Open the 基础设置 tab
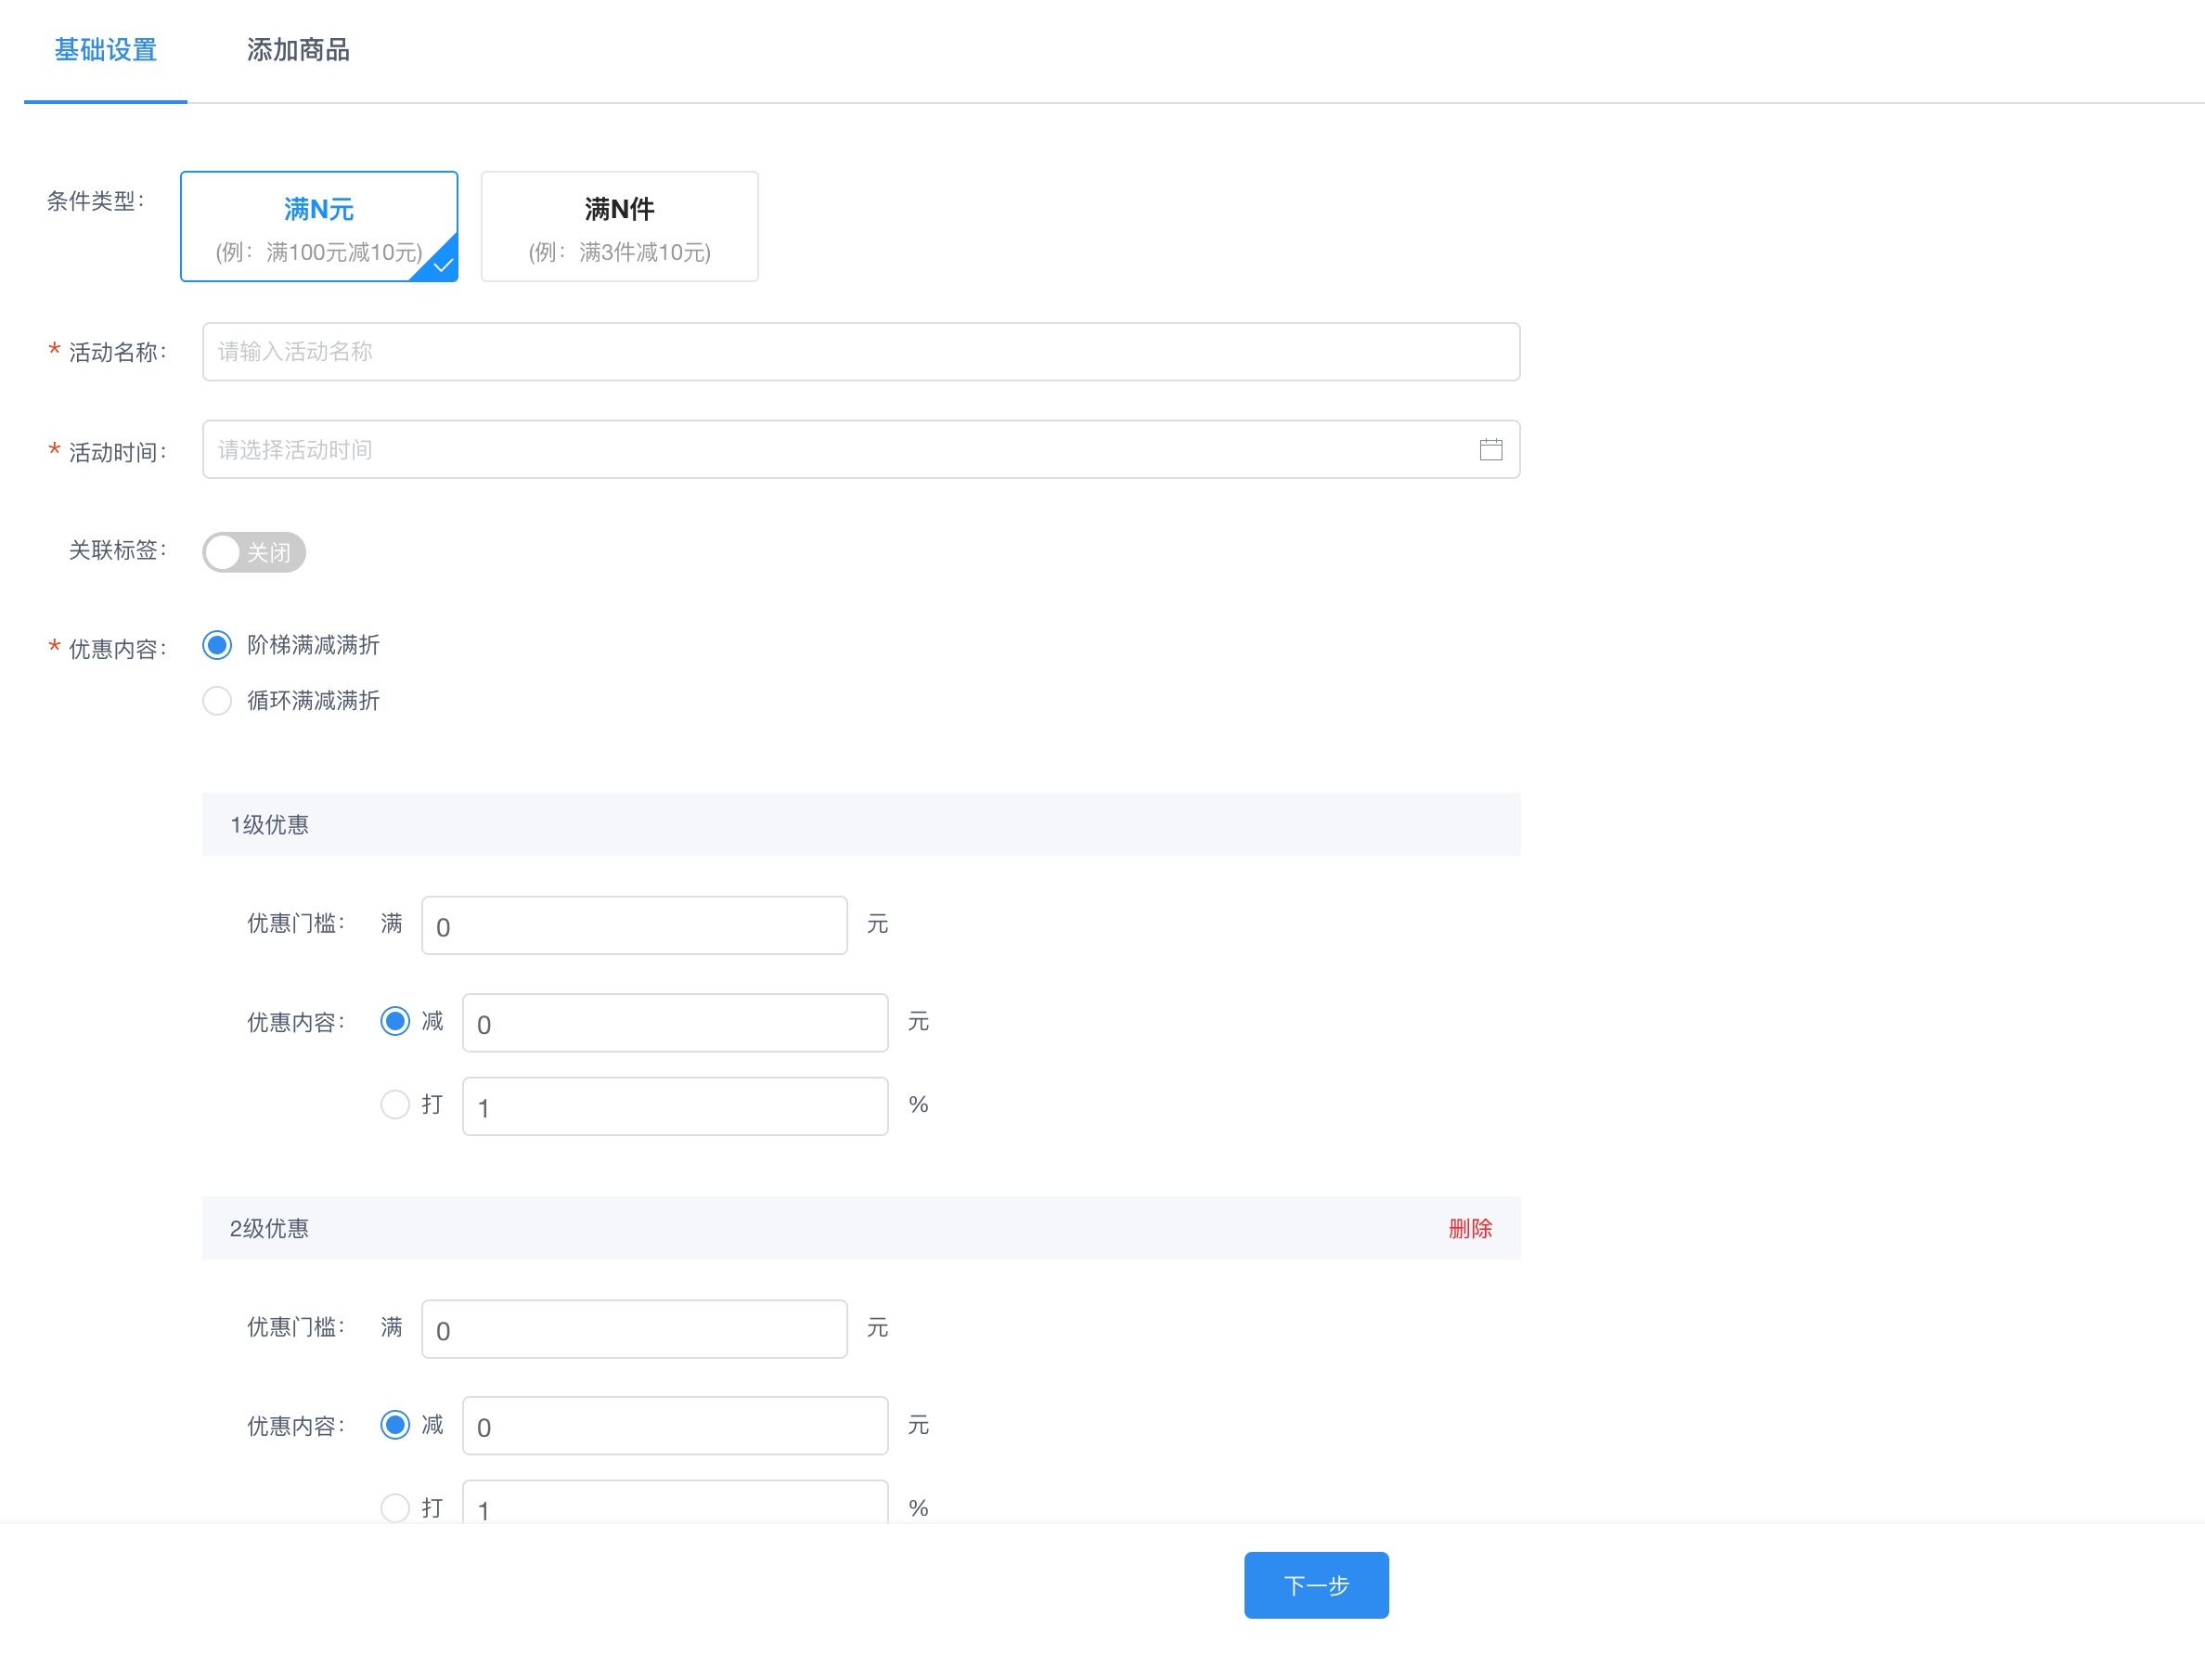This screenshot has height=1680, width=2205. coord(105,50)
